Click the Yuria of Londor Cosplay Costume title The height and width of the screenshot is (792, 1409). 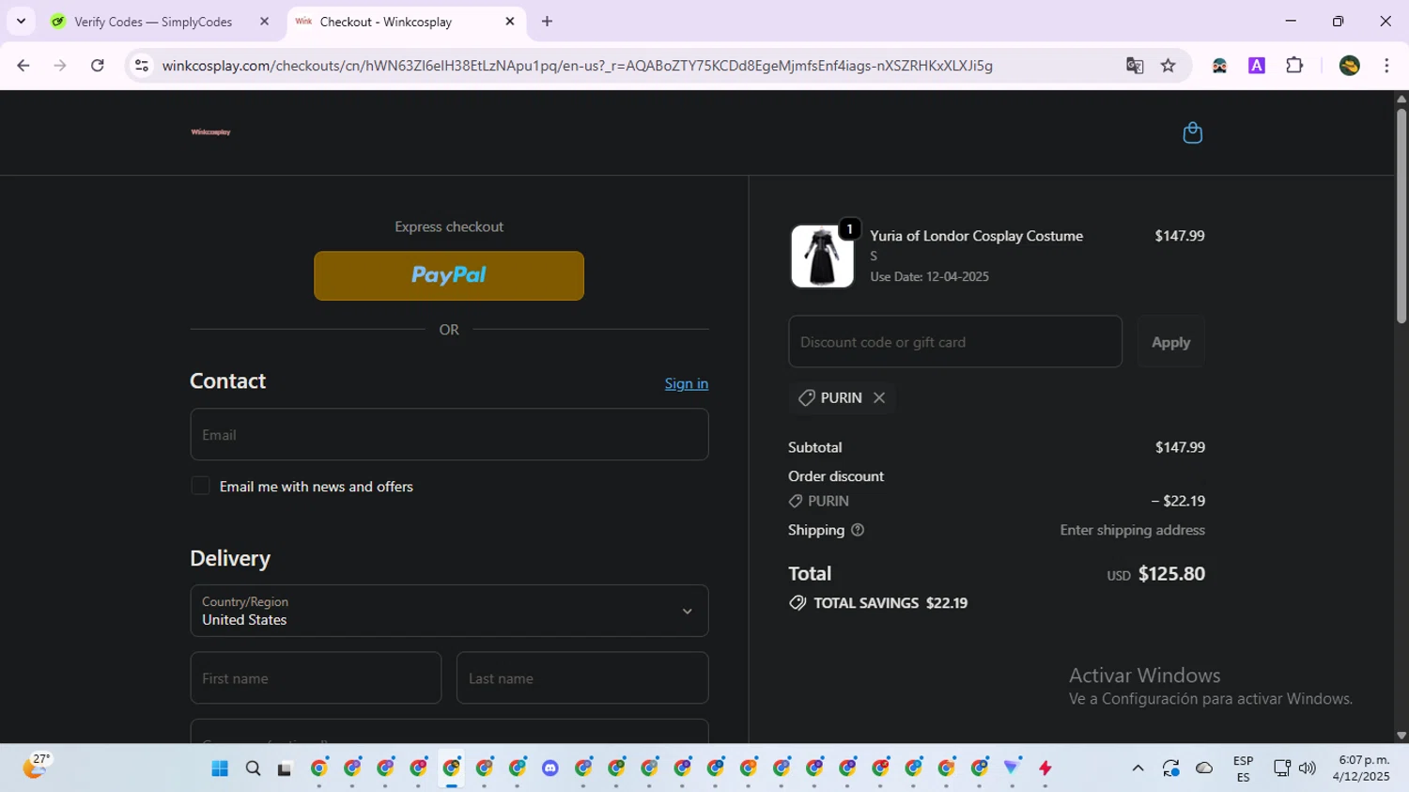976,236
